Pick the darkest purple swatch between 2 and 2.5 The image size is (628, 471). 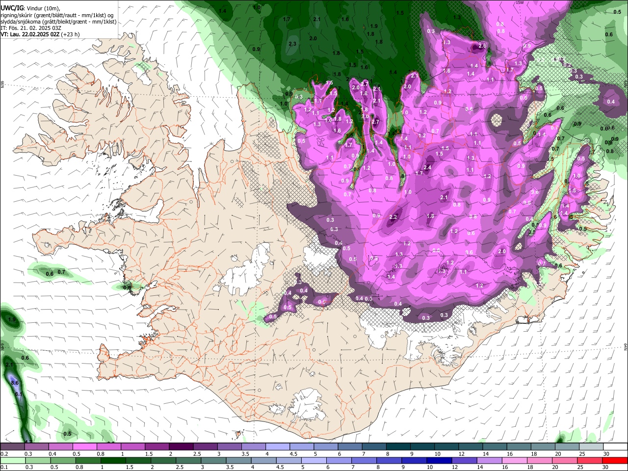(181, 447)
